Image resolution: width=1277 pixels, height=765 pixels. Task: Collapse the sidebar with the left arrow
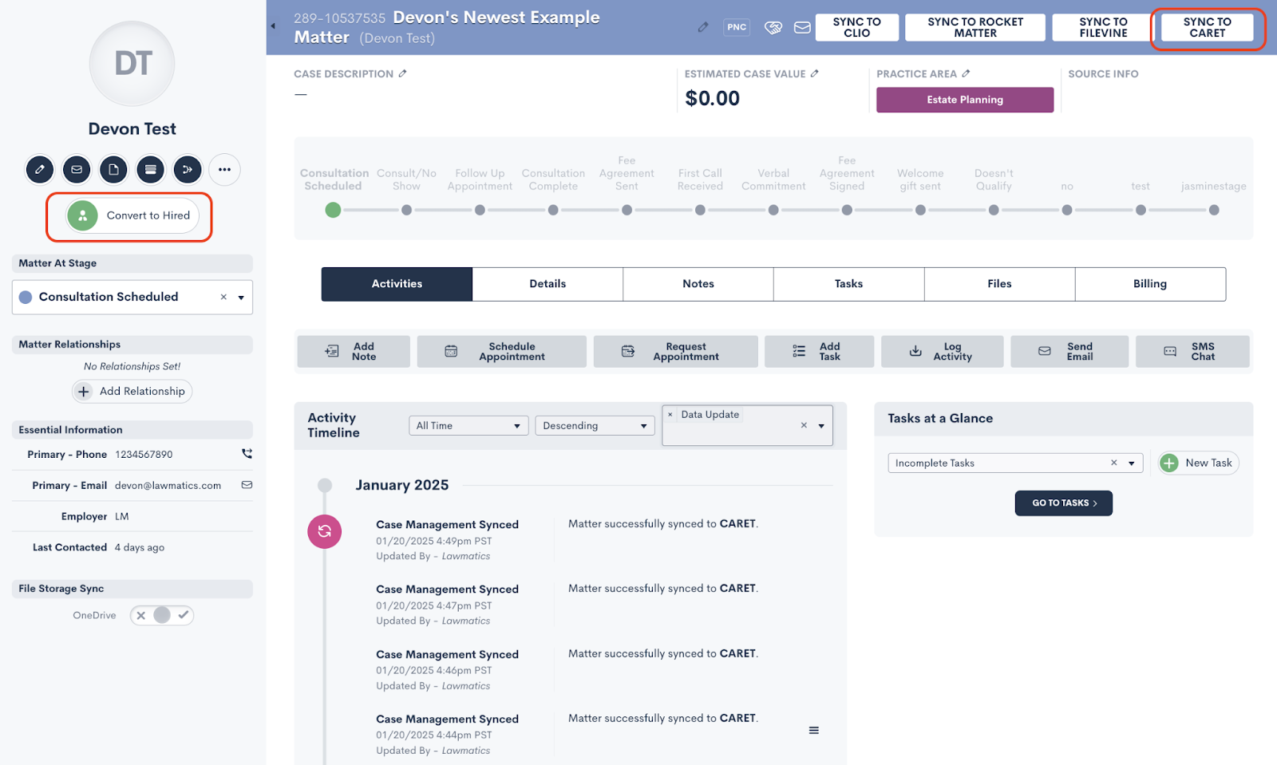click(273, 26)
